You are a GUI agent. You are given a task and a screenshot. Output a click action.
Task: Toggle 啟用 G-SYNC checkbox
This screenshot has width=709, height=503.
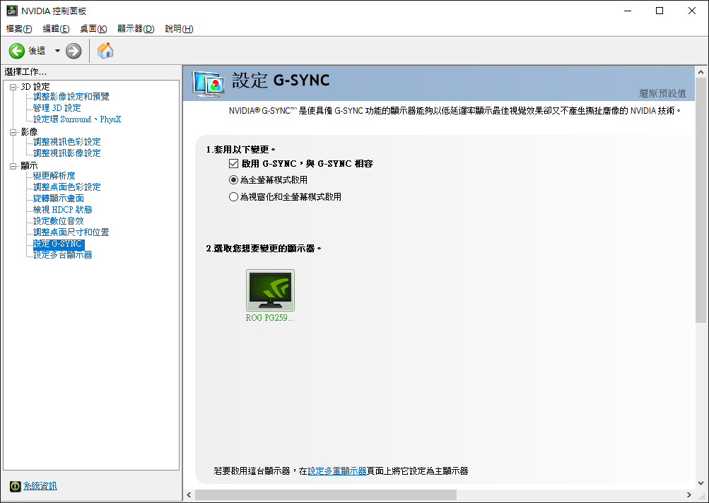(233, 164)
